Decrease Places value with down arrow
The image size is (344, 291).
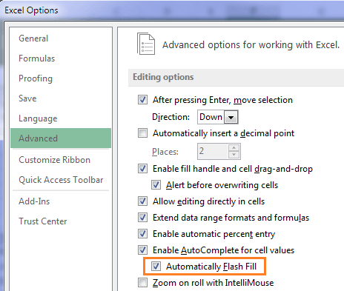point(234,155)
